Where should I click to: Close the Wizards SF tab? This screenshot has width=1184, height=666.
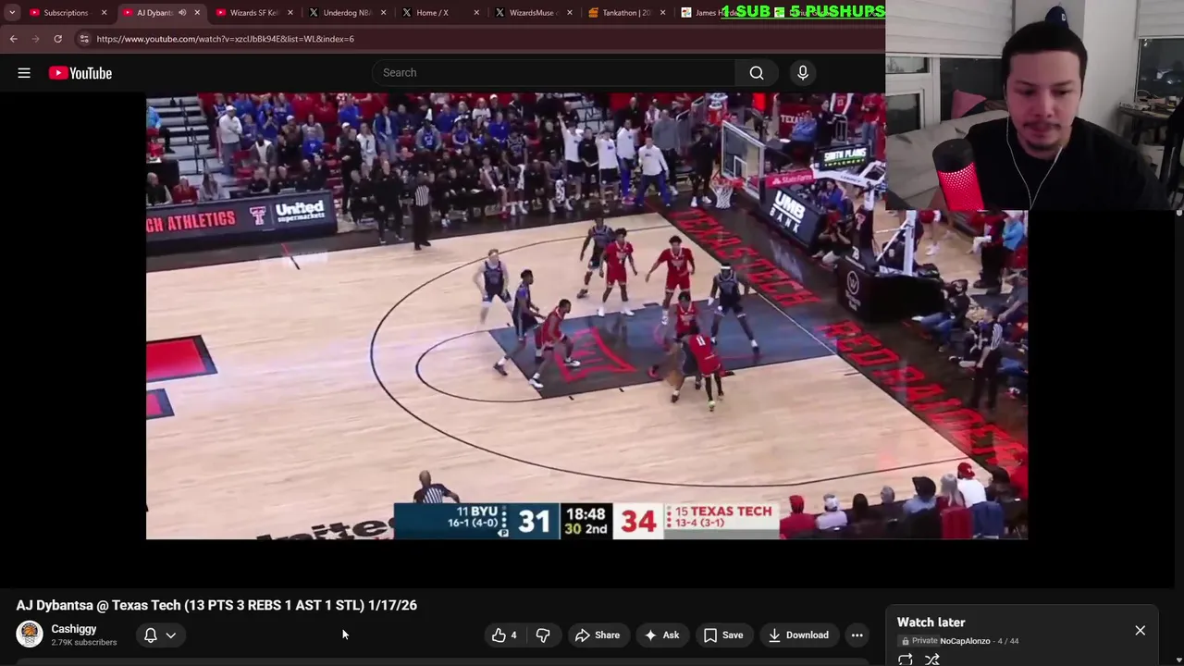pyautogui.click(x=290, y=13)
